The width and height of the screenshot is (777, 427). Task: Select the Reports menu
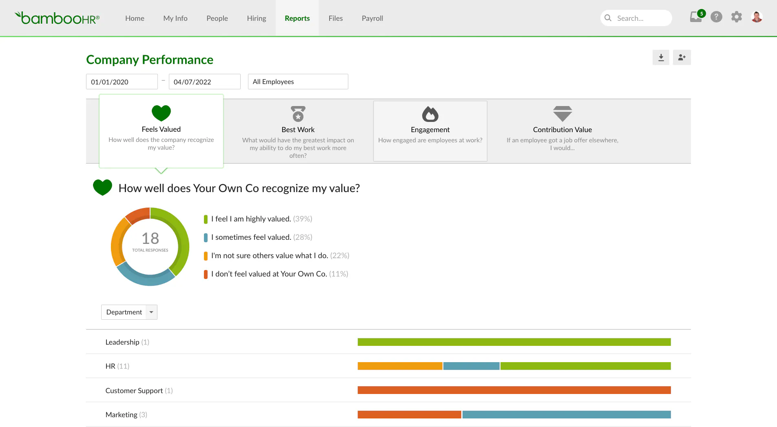point(297,18)
